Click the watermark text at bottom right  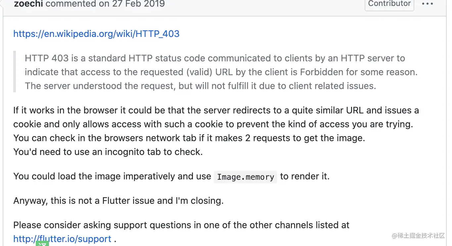pyautogui.click(x=418, y=235)
